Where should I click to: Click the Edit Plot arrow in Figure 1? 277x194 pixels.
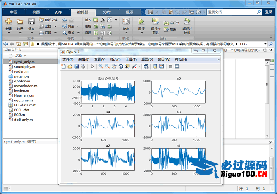(92, 66)
